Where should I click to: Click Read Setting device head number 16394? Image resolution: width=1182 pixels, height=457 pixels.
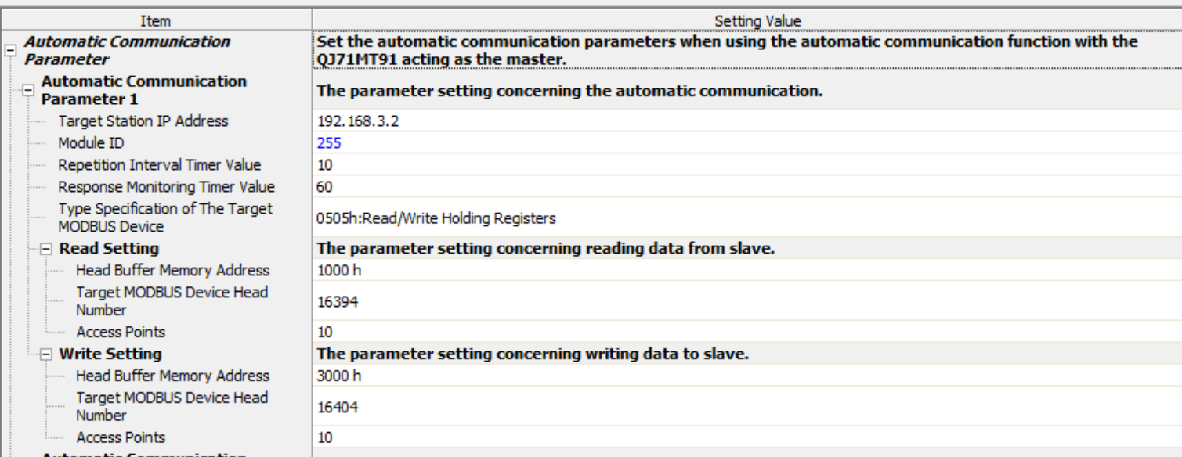click(x=338, y=301)
